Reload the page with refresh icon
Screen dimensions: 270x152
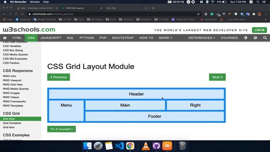point(16,14)
